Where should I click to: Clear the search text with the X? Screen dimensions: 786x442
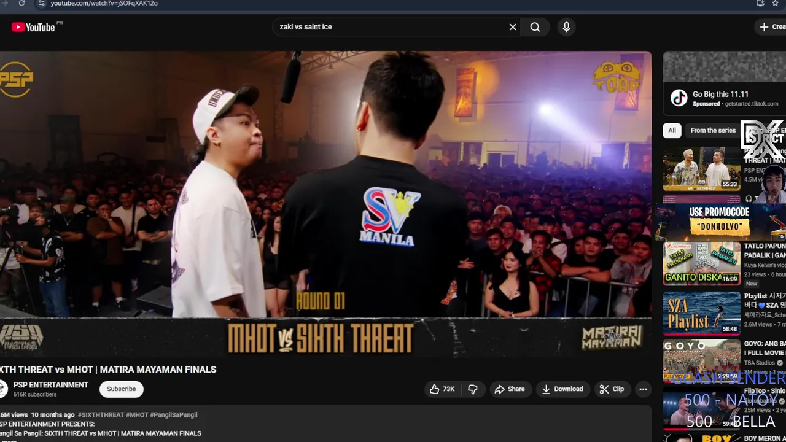[x=513, y=27]
